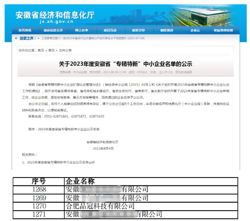Image resolution: width=250 pixels, height=221 pixels.
Task: Open the 文件公告 breadcrumb link
Action: coord(65,51)
